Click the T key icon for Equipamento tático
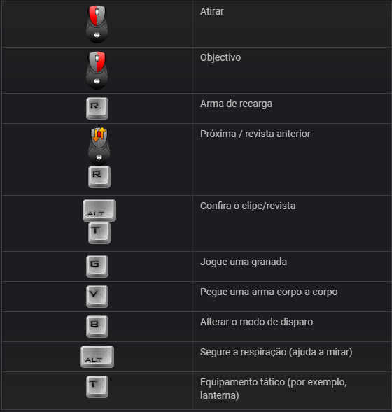 click(x=97, y=387)
